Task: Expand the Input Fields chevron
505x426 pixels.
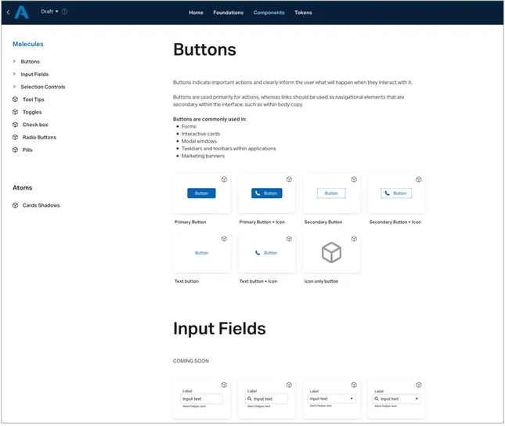Action: (x=14, y=74)
